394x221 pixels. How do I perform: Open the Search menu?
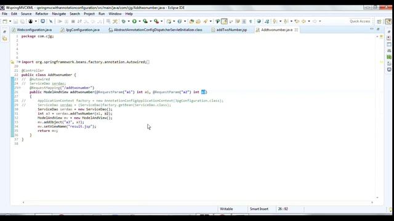74,14
